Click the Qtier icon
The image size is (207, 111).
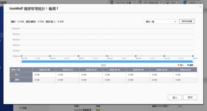coord(168,3)
